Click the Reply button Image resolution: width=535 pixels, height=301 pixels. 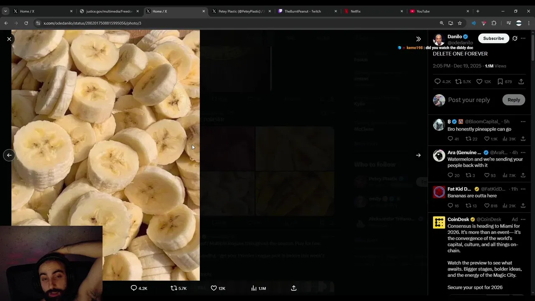point(514,100)
